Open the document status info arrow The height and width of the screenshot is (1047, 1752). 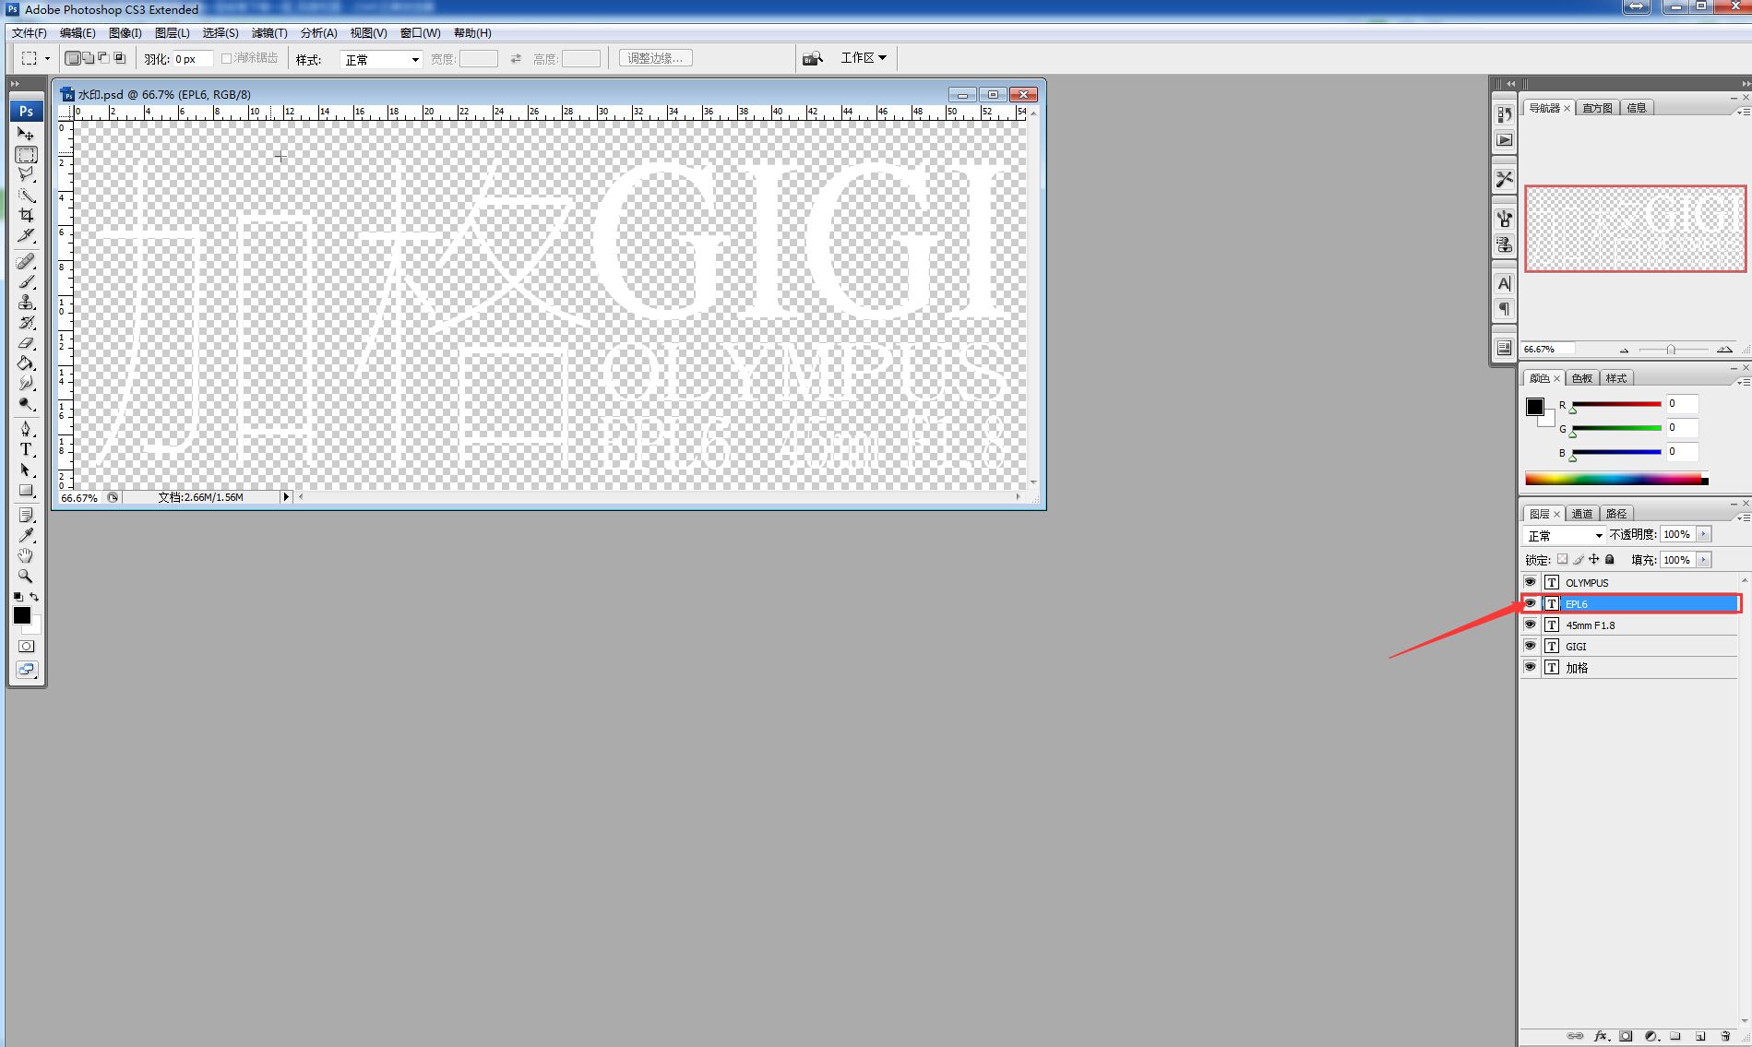(286, 497)
